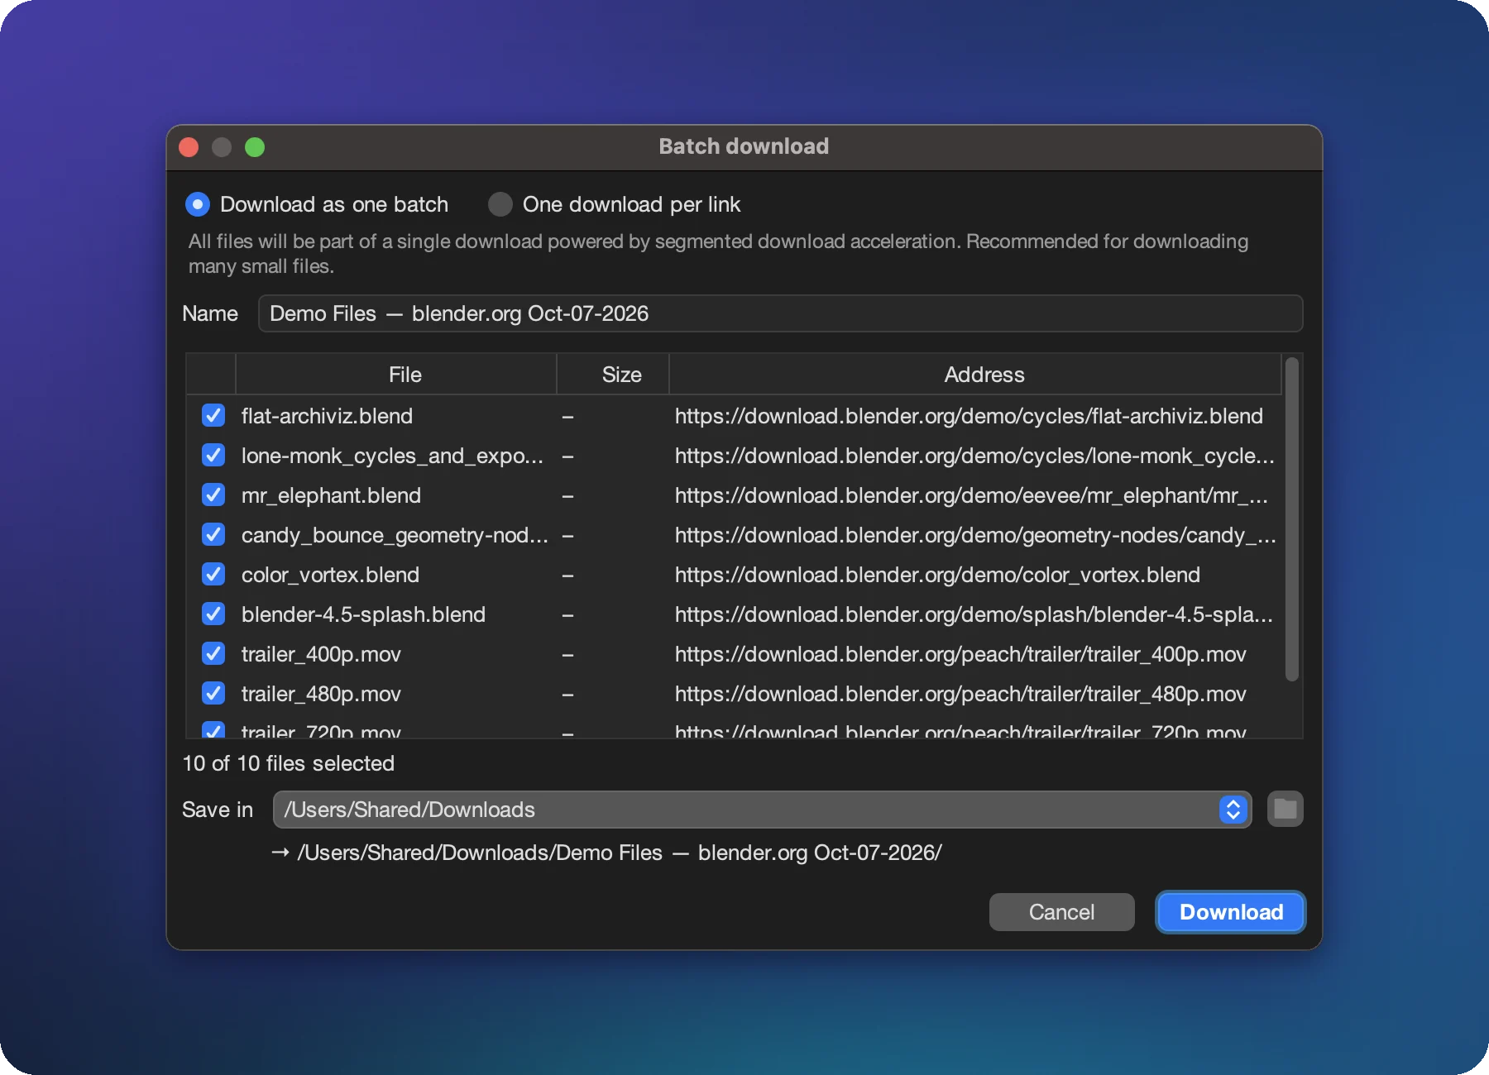Screen dimensions: 1489x1075
Task: Select the color_vortex.blend address URL
Action: (937, 575)
